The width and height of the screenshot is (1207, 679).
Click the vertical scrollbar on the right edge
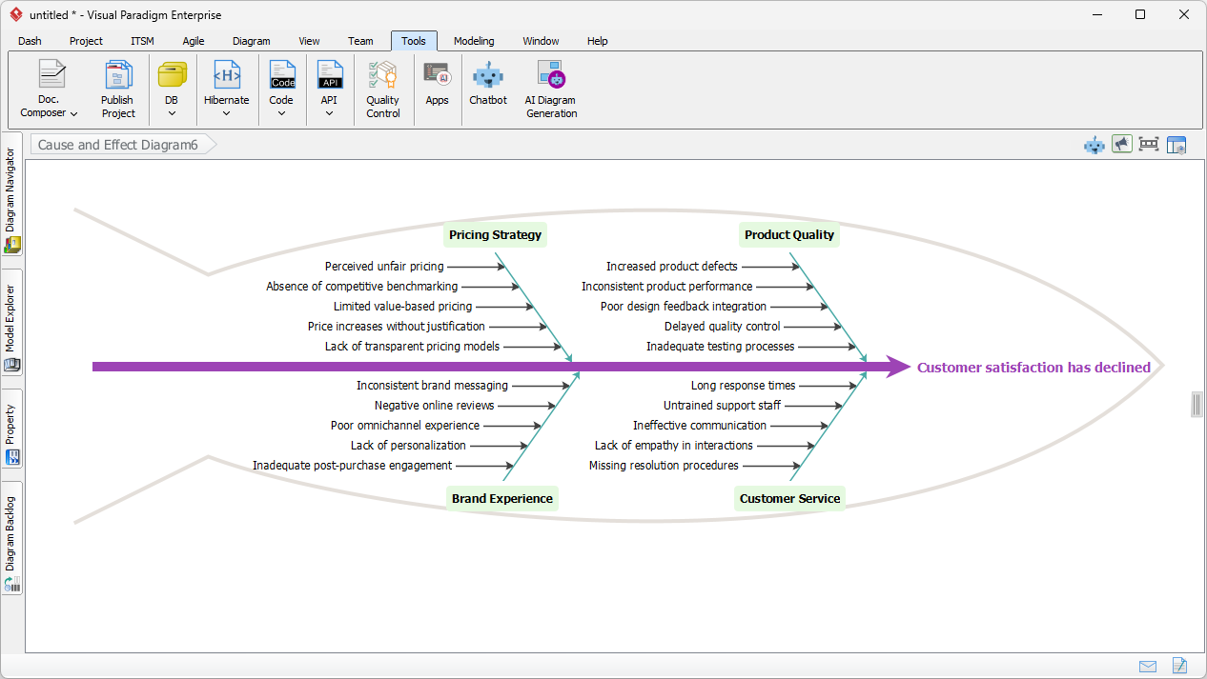click(1197, 404)
